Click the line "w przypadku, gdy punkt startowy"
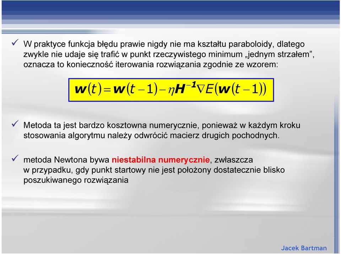This screenshot has width=341, height=254. click(x=154, y=170)
